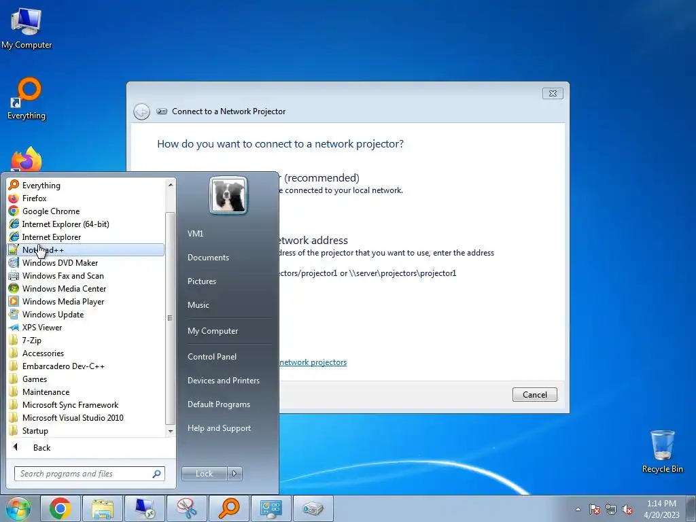Close the Connect to a Network Projector window
The width and height of the screenshot is (696, 522).
tap(553, 93)
